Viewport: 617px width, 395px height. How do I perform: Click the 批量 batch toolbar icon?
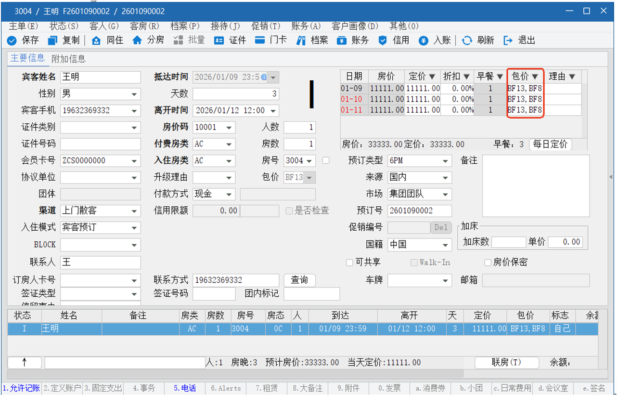tap(178, 40)
